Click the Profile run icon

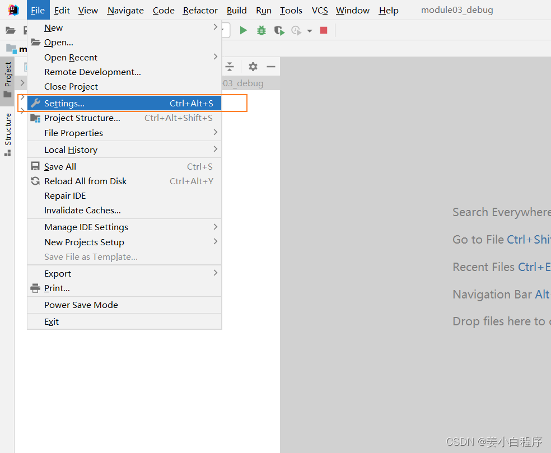(x=296, y=31)
